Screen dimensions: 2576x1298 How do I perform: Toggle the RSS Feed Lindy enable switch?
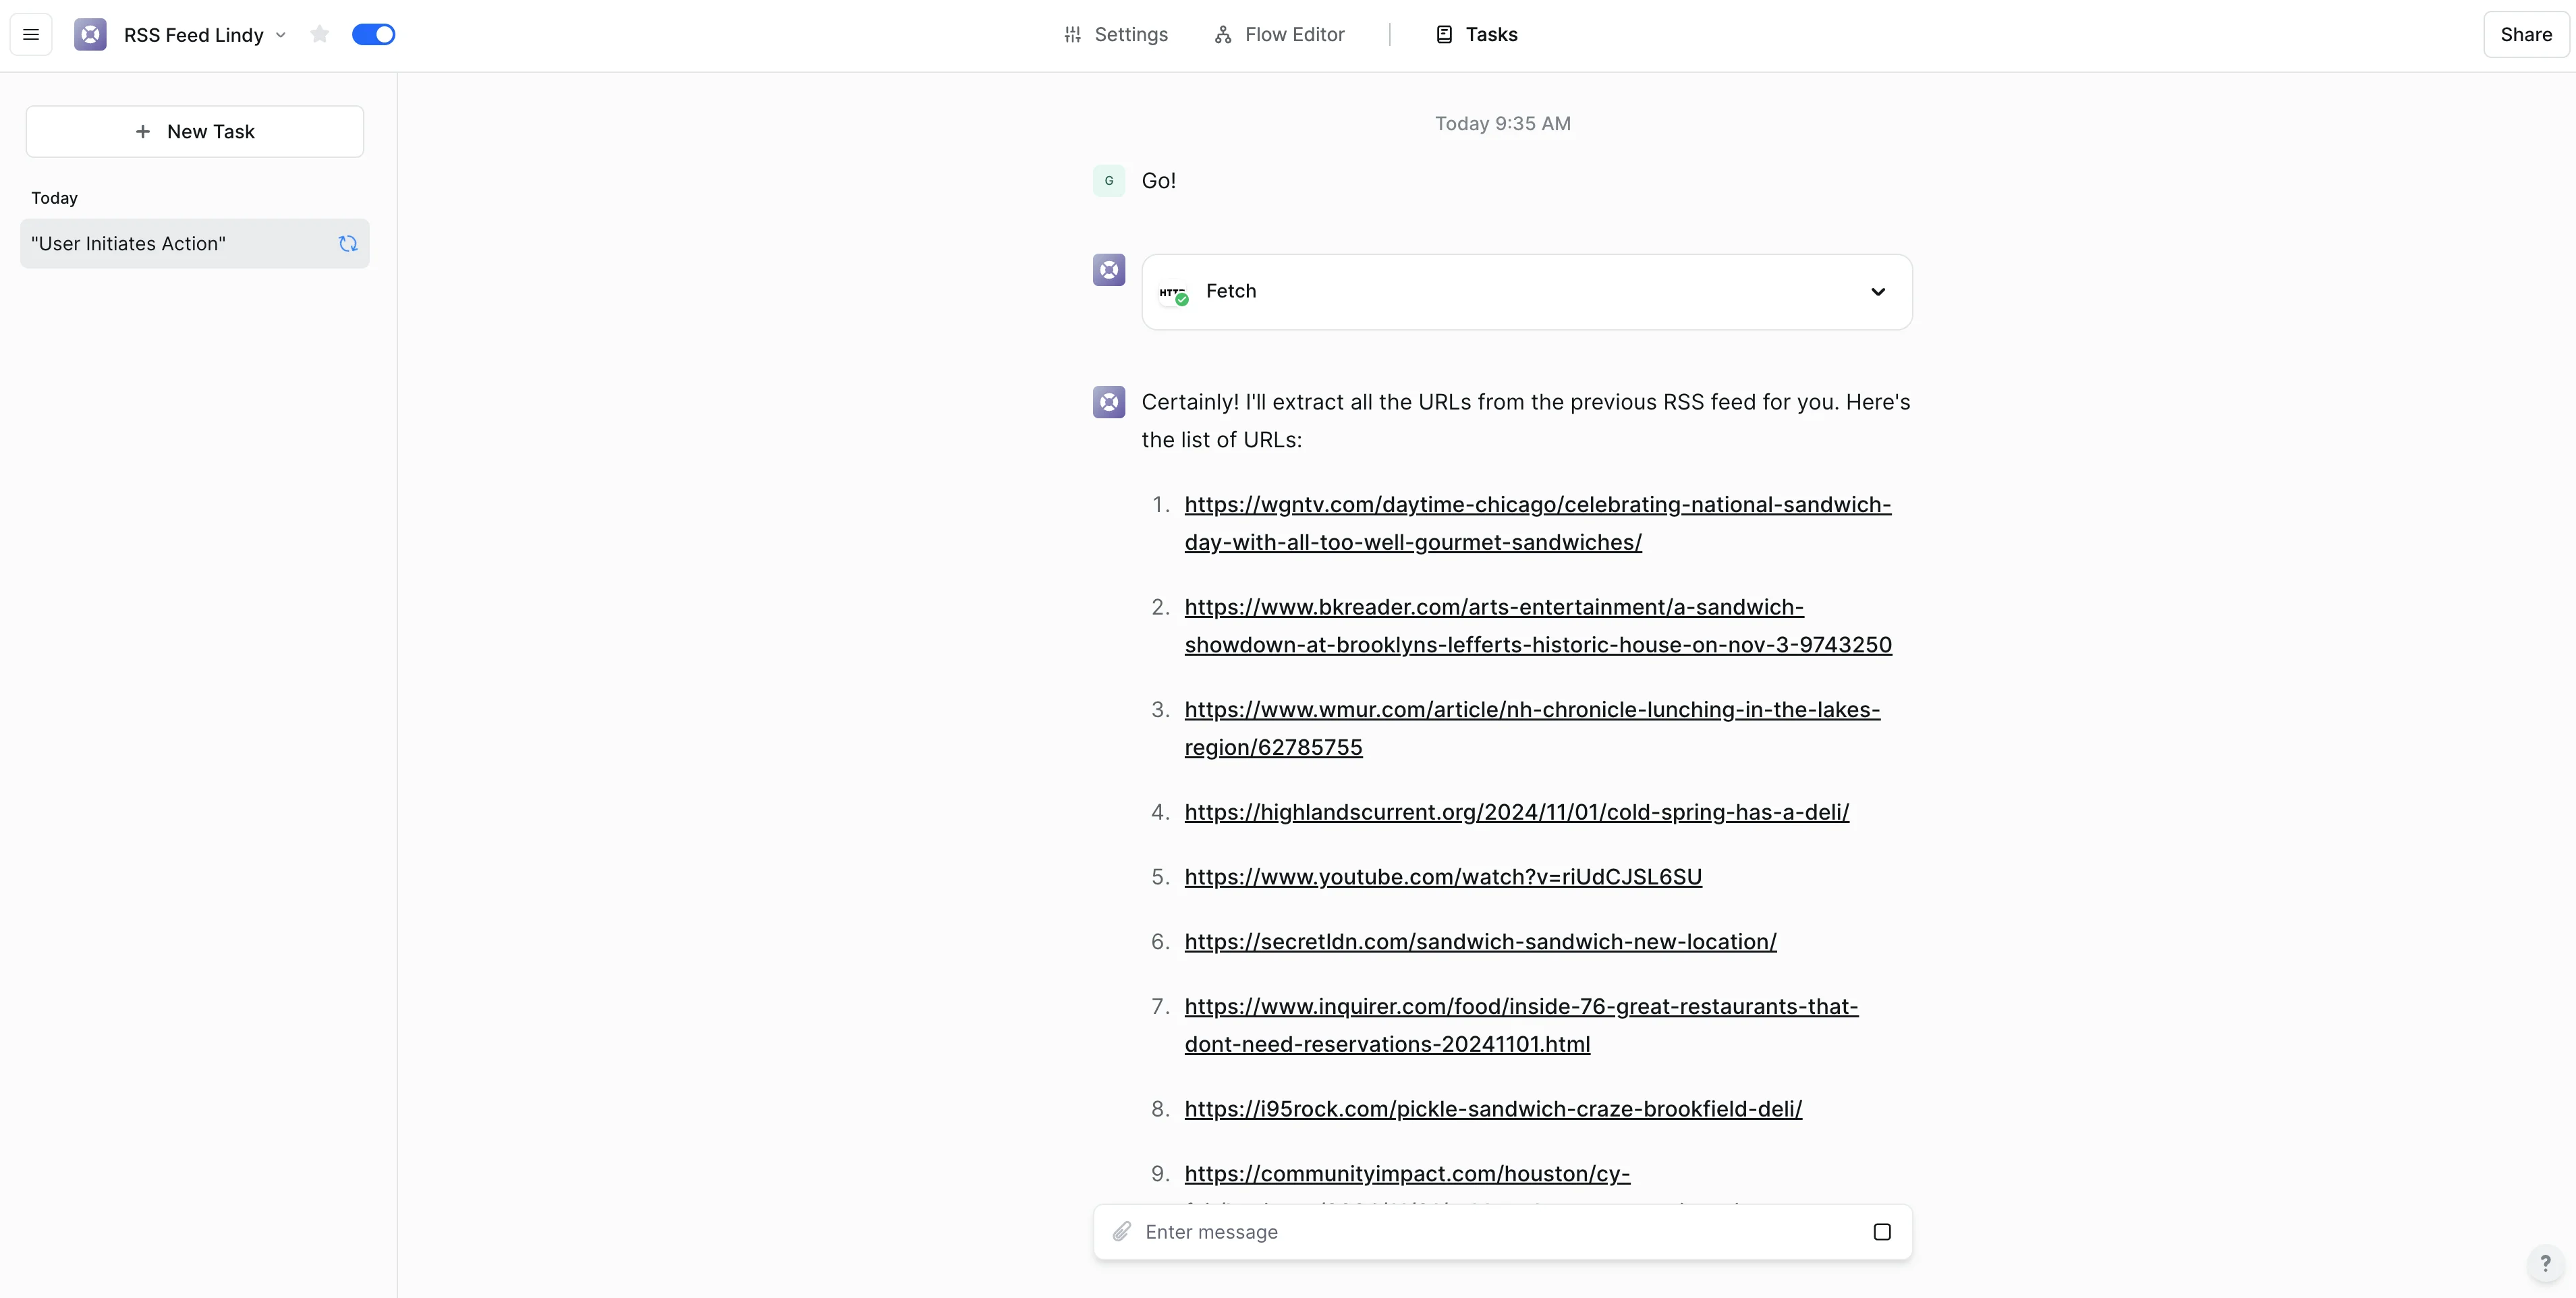(373, 35)
